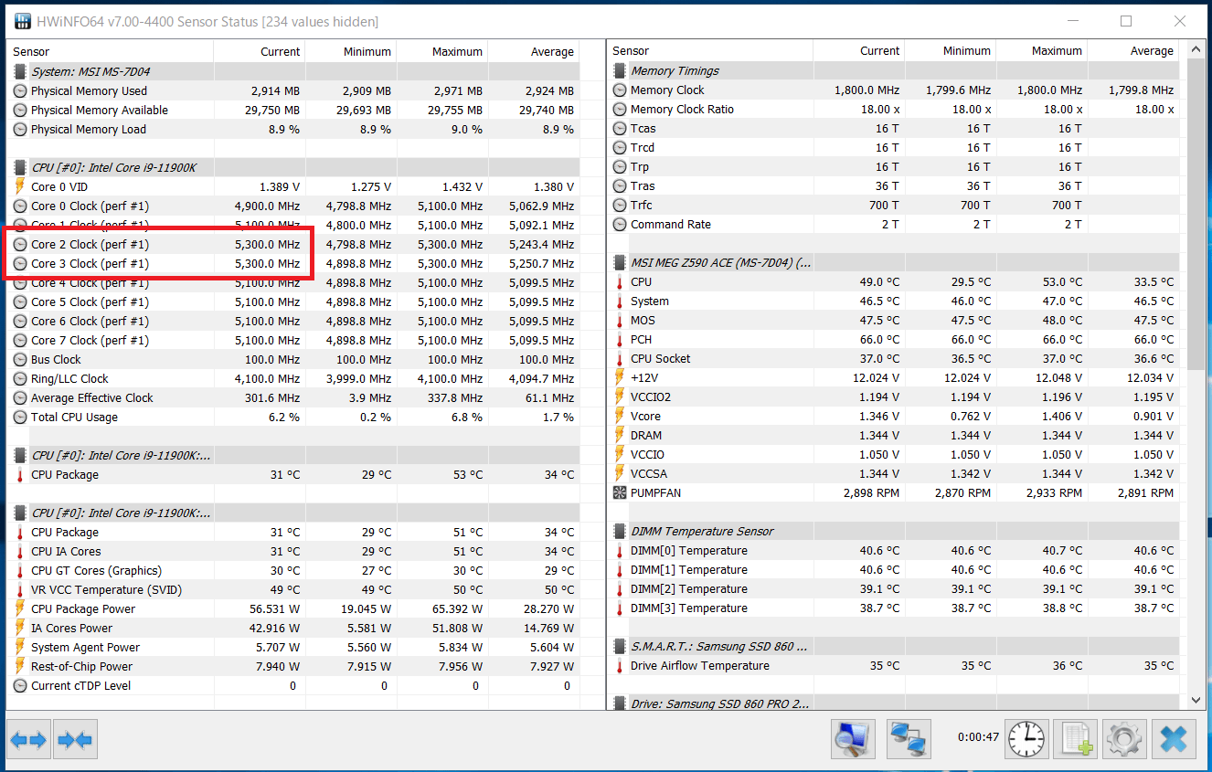Click clock icon beside Memory Clock Ratio

pyautogui.click(x=620, y=109)
